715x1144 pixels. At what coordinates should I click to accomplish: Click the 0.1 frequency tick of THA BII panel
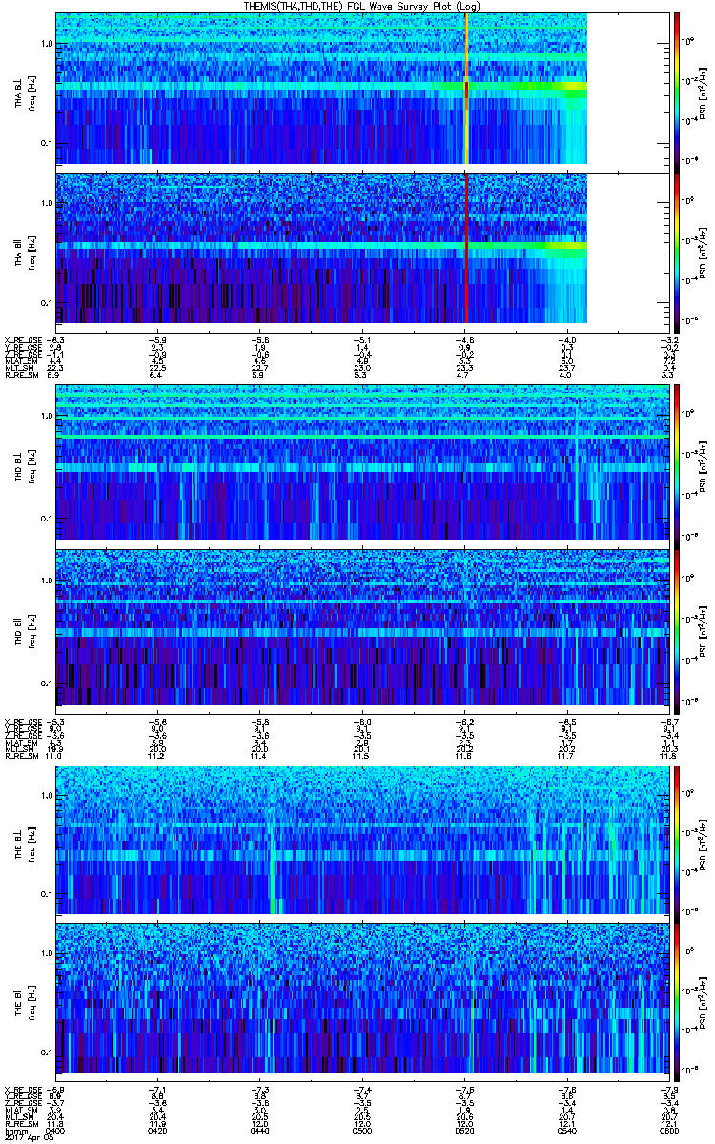pos(45,302)
